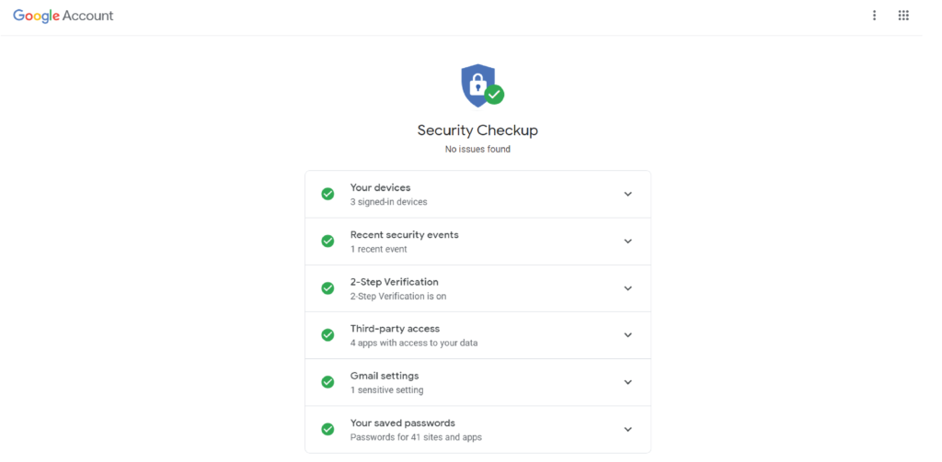Select the Third-party access row title

pos(395,329)
